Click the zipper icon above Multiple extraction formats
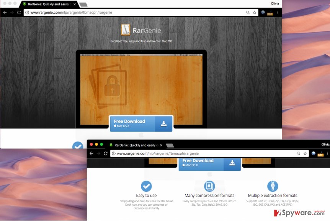330x221 pixels. point(273,186)
